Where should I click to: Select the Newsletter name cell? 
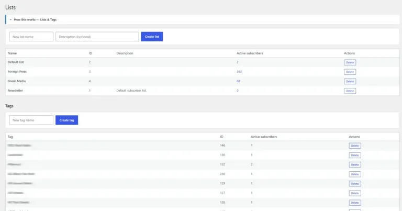pos(15,91)
